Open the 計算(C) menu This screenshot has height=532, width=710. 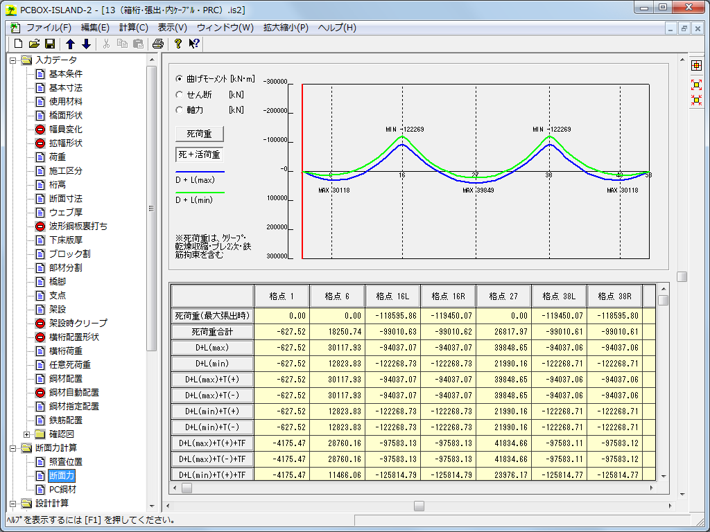pyautogui.click(x=133, y=28)
